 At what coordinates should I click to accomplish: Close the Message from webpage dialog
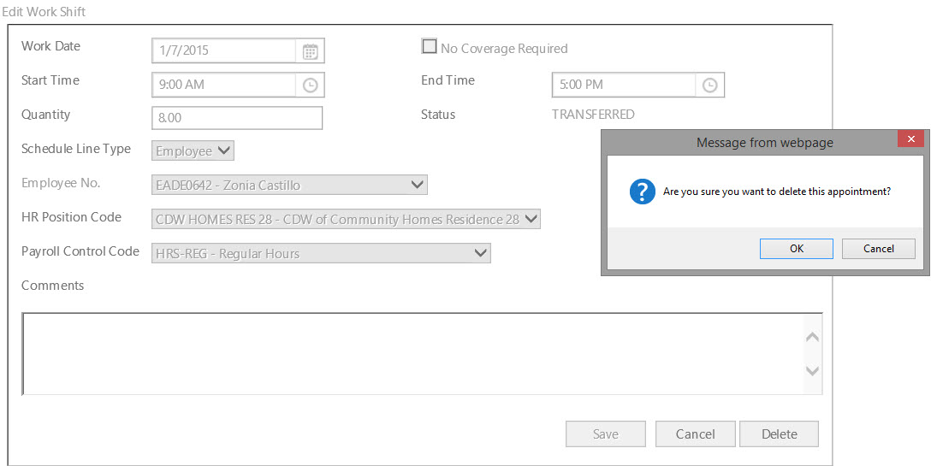(910, 139)
